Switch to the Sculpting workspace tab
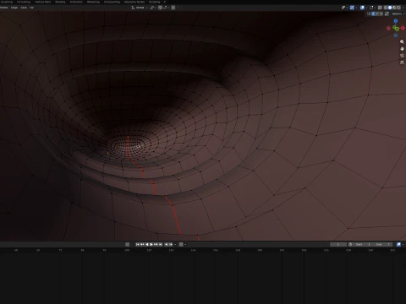The width and height of the screenshot is (406, 304). [6, 2]
